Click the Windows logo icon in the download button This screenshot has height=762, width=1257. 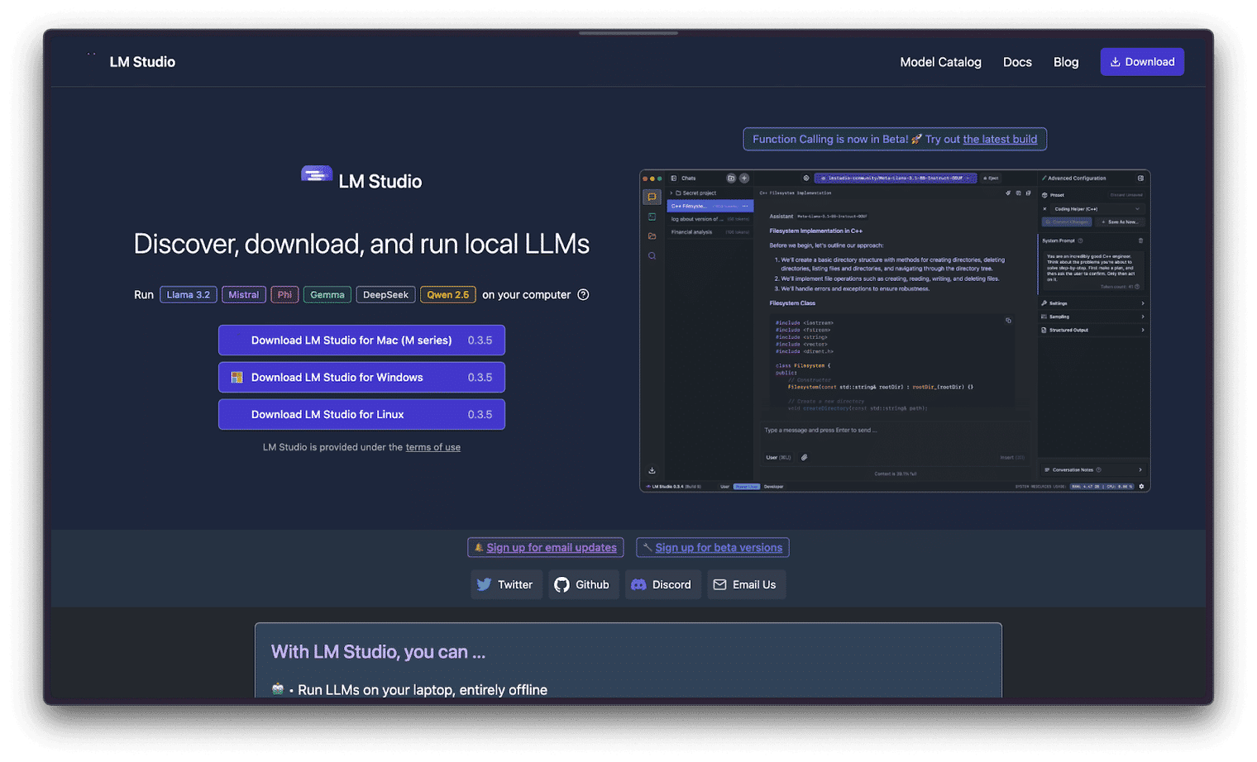[237, 378]
